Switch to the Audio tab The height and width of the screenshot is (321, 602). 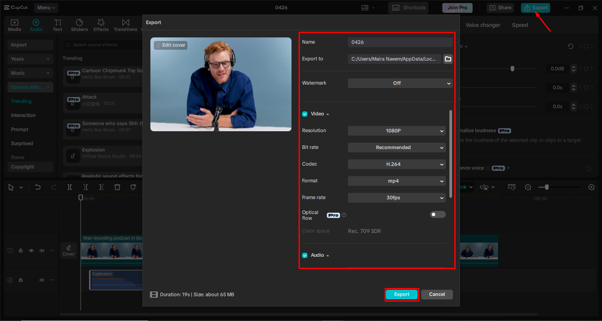coord(36,25)
